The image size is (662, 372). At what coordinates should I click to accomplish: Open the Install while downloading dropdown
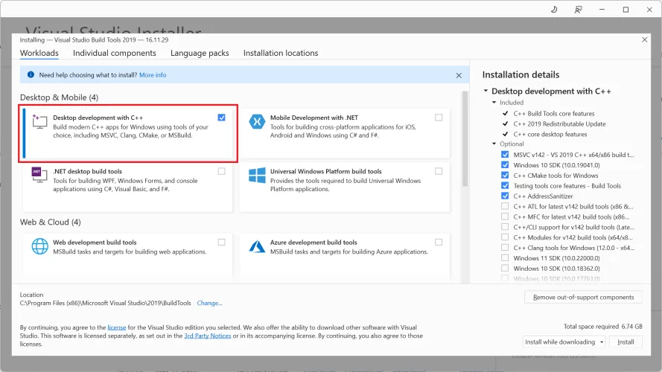pyautogui.click(x=564, y=341)
